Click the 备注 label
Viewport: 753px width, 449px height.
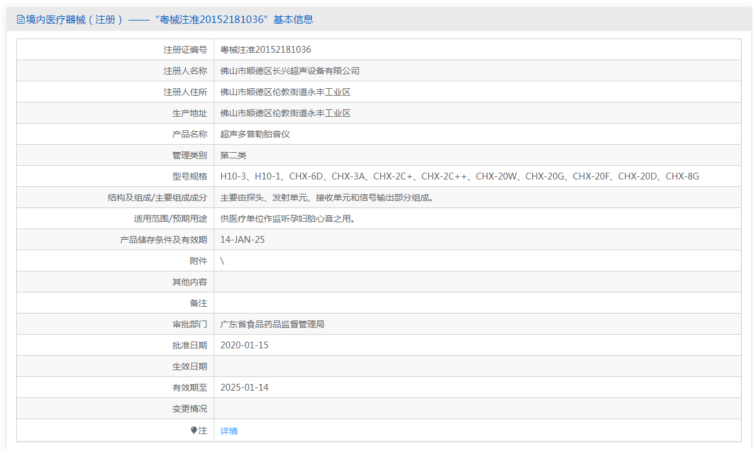point(198,303)
